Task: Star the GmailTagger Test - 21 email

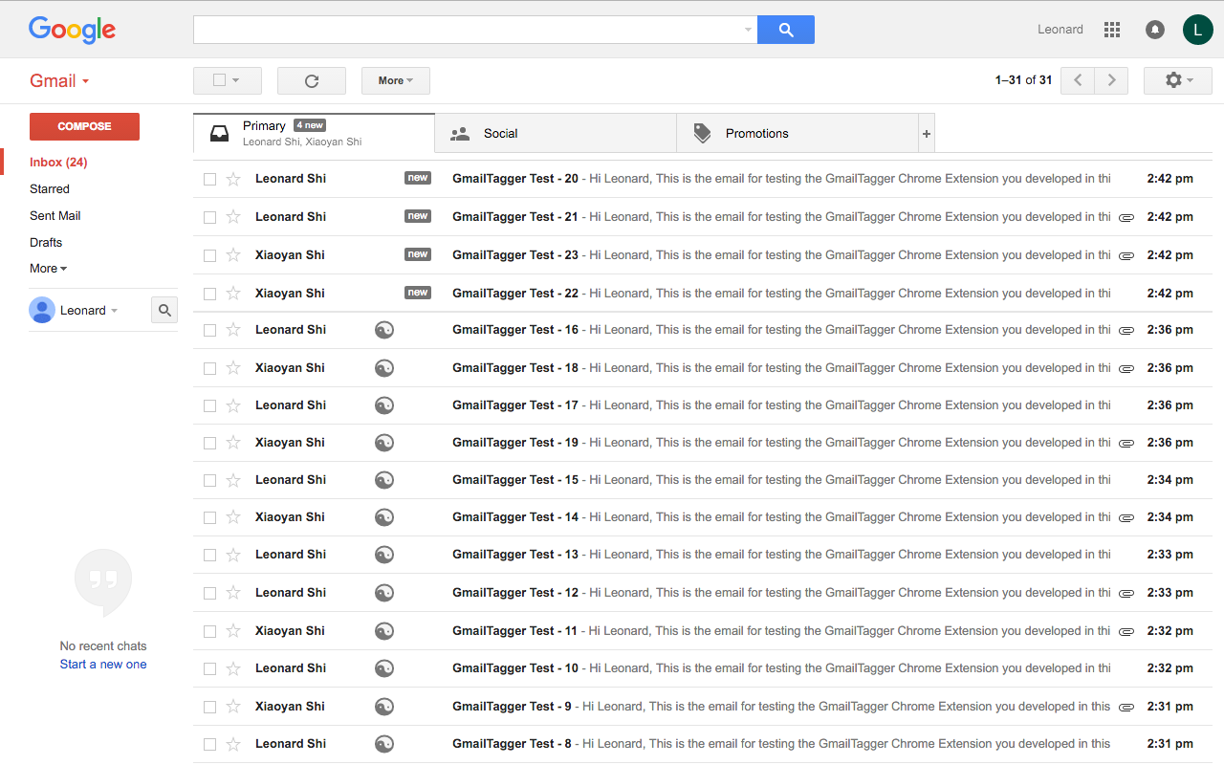Action: point(233,217)
